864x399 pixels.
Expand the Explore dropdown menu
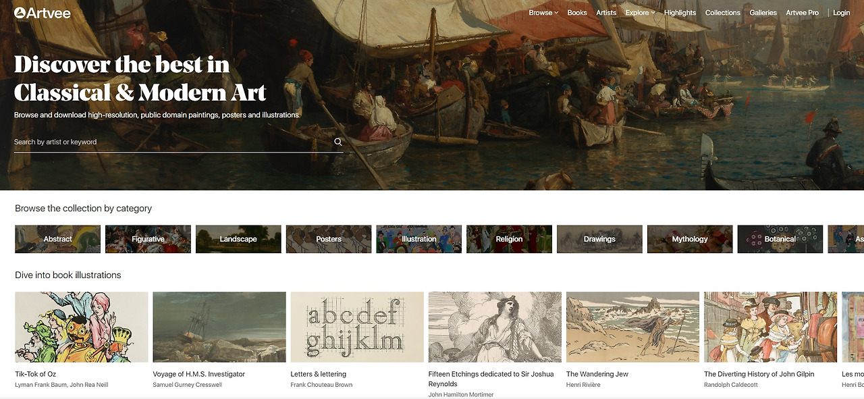[x=640, y=13]
